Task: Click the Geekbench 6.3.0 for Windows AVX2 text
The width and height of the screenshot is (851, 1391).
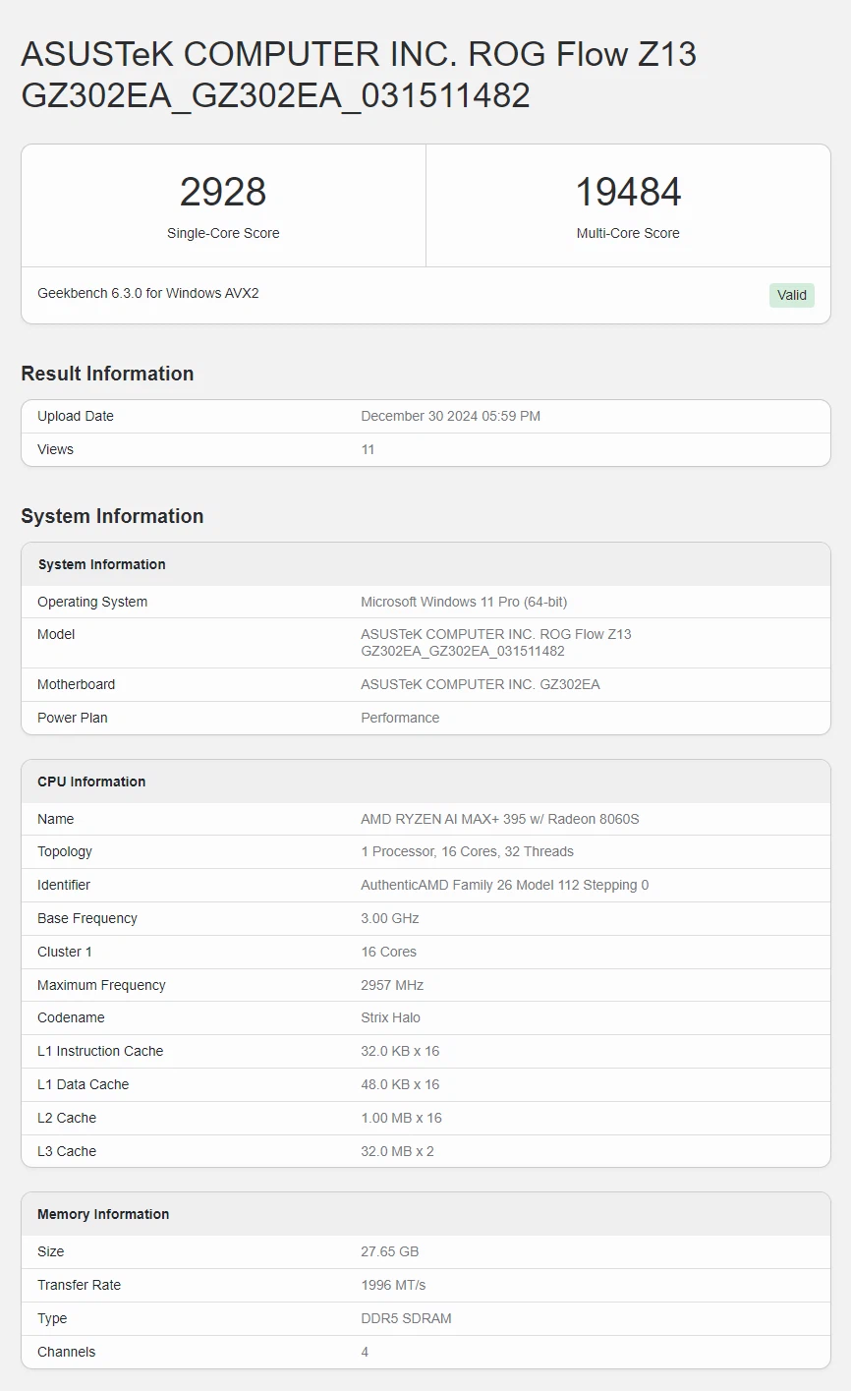Action: click(x=148, y=293)
